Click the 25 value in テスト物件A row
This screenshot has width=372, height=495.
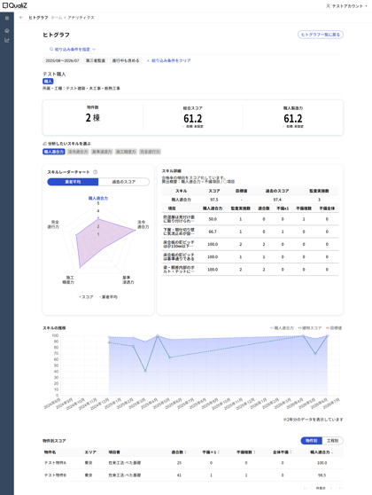click(179, 463)
